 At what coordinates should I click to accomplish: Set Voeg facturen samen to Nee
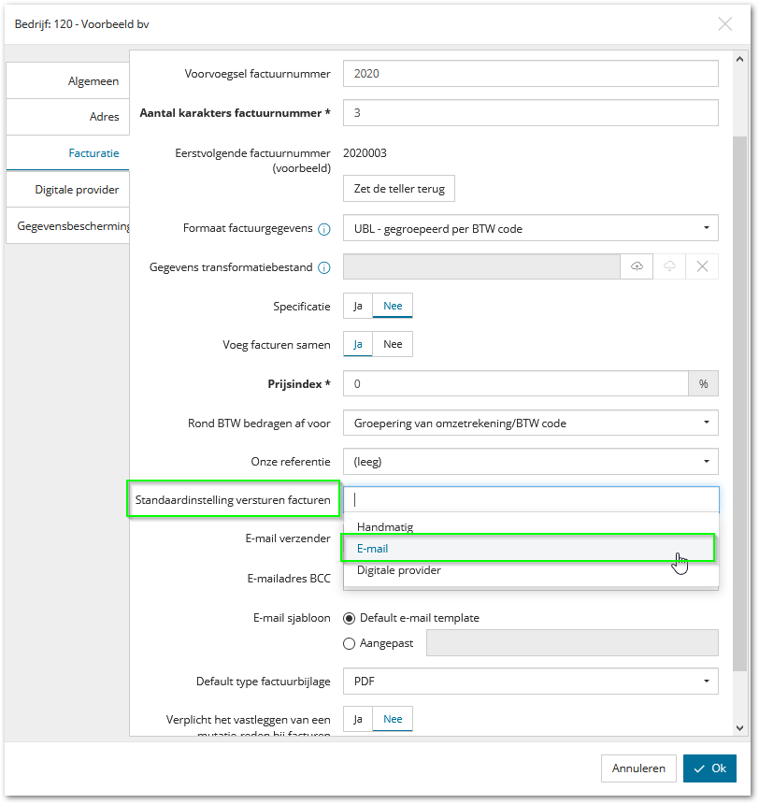coord(393,344)
